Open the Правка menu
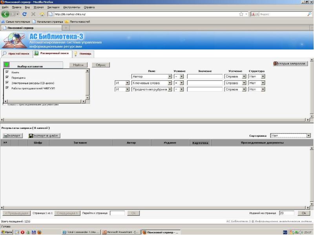This screenshot has width=314, height=235. pos(16,7)
